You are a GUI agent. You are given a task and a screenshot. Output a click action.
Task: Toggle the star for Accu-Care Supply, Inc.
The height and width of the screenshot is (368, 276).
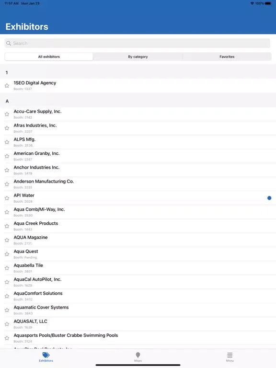tap(7, 115)
